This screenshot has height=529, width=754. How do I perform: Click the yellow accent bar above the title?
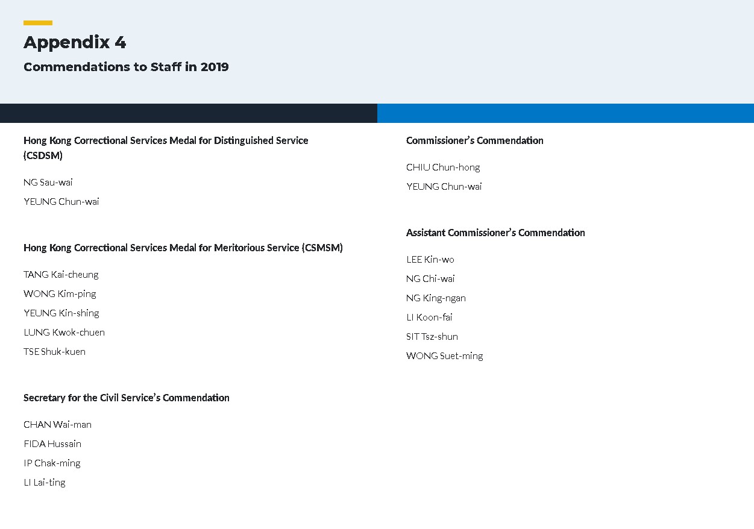point(38,23)
